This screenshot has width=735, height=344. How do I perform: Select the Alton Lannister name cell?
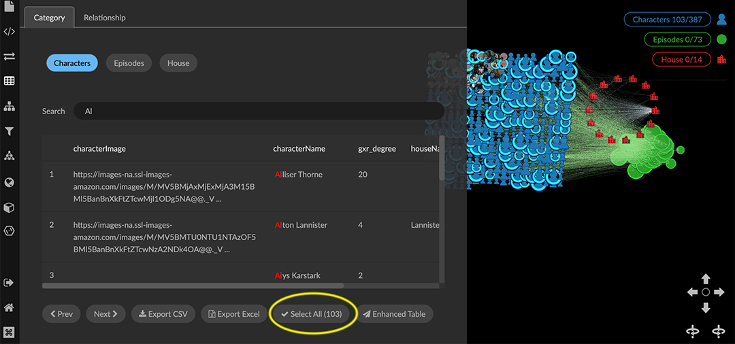click(x=301, y=224)
